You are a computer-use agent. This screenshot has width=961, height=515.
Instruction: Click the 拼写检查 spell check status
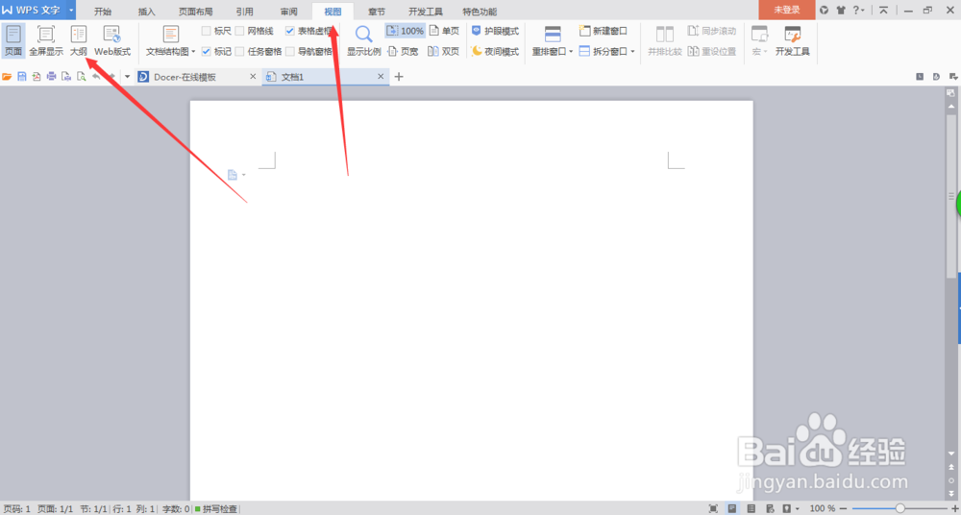tap(216, 509)
